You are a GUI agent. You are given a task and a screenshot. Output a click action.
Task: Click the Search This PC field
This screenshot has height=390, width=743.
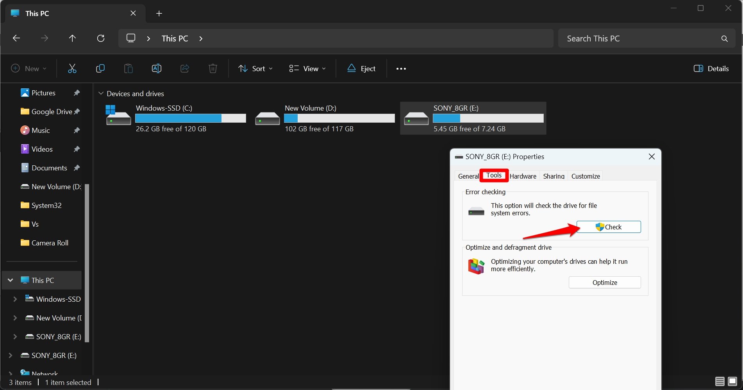click(647, 38)
